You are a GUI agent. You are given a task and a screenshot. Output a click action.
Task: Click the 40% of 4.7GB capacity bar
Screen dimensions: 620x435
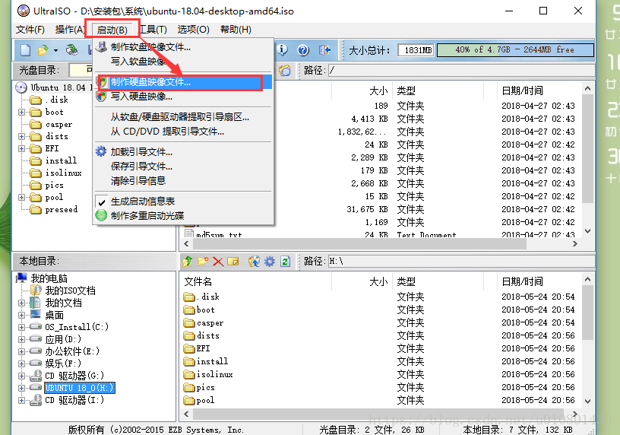click(x=515, y=50)
